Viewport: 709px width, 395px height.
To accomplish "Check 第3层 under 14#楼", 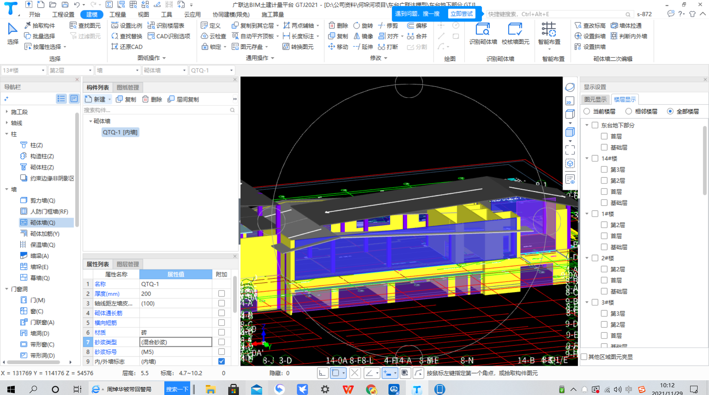I will click(604, 169).
